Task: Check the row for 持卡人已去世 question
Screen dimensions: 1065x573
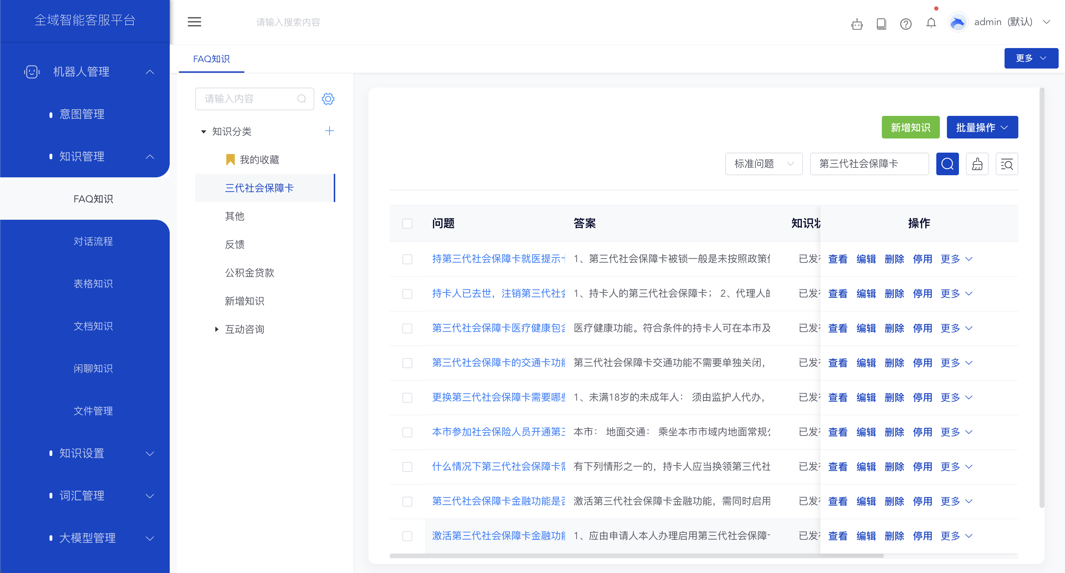Action: [407, 294]
